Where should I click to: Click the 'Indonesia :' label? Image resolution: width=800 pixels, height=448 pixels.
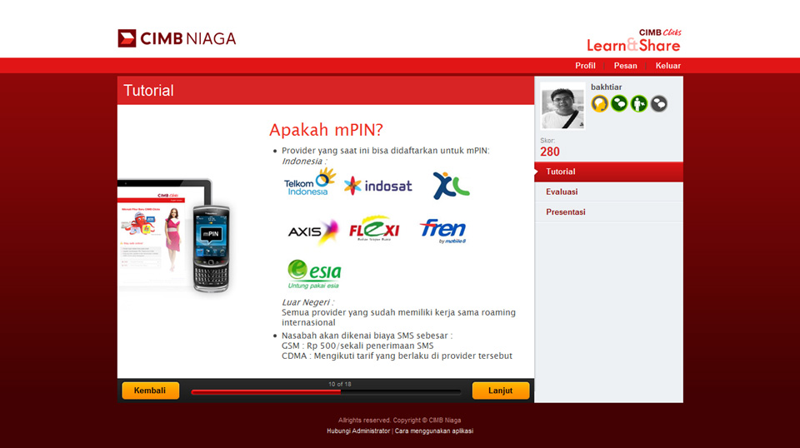pyautogui.click(x=305, y=161)
